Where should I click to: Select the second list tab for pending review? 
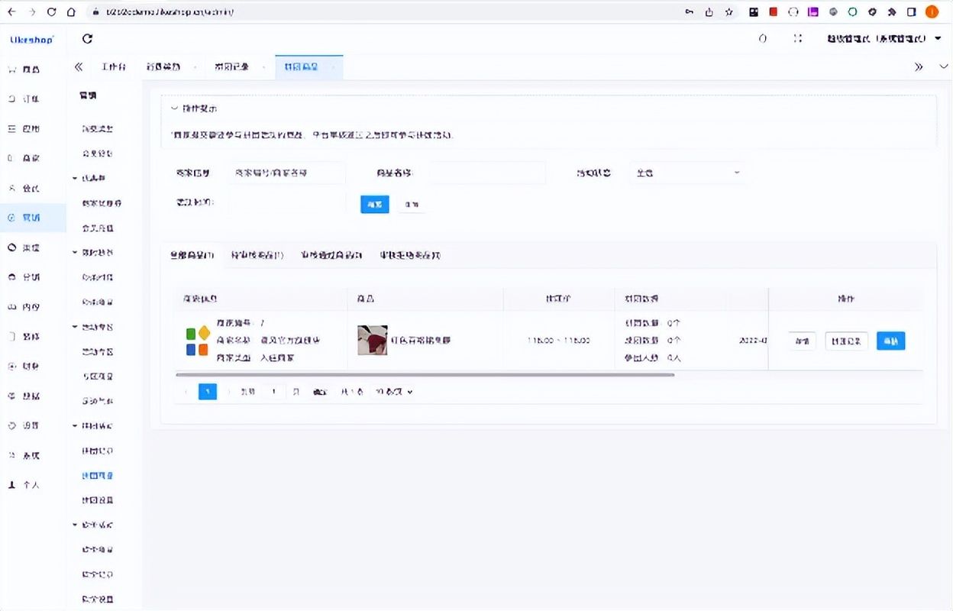click(x=257, y=255)
